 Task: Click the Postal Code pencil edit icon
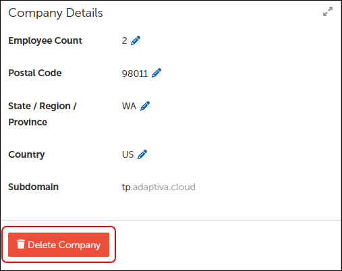[156, 73]
